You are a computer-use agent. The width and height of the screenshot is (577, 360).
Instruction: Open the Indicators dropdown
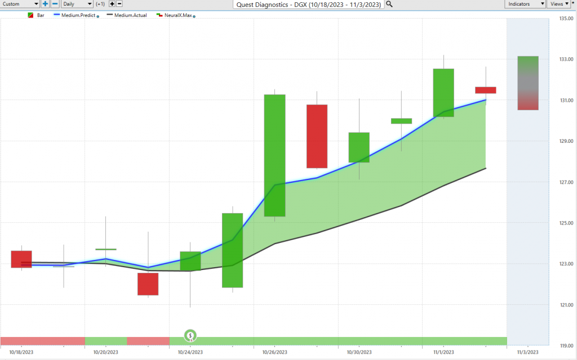tap(525, 4)
